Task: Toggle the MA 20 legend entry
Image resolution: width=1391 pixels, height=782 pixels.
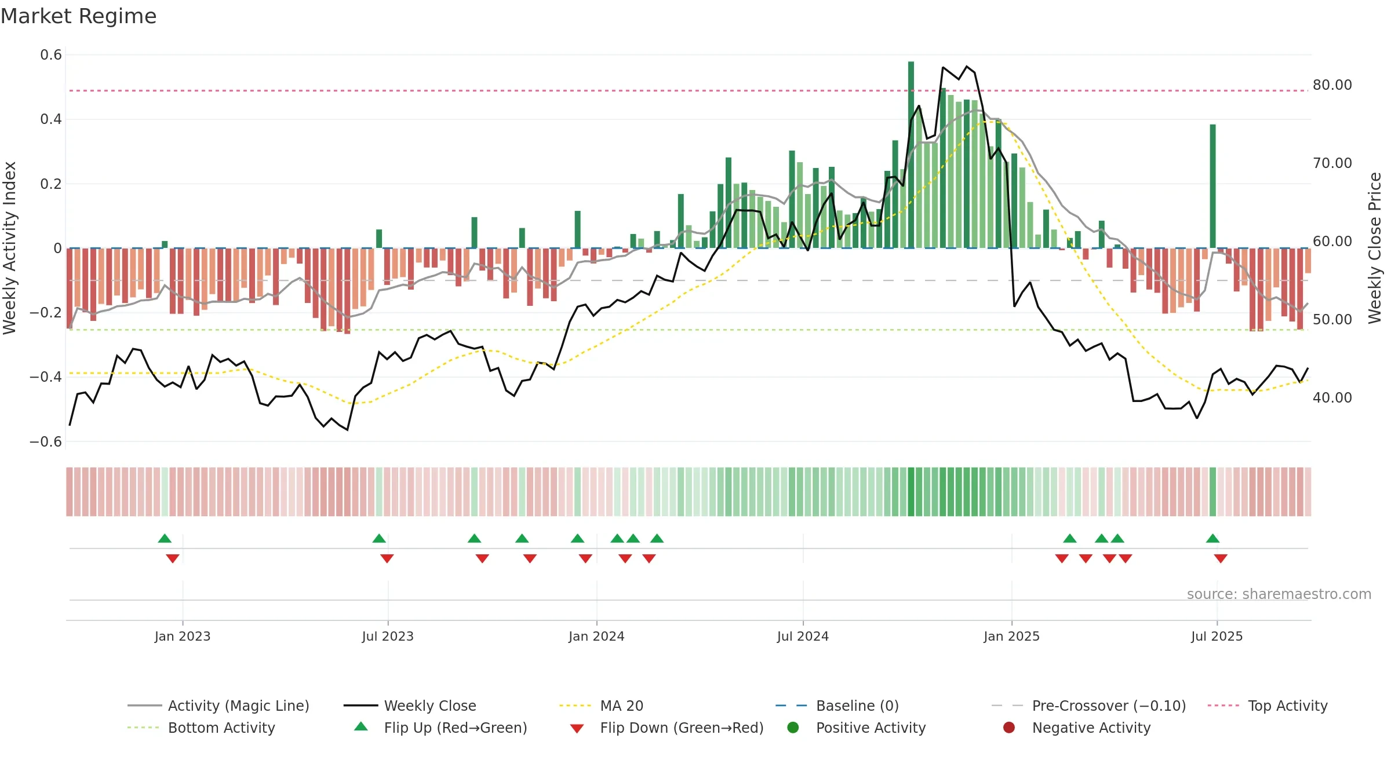Action: click(601, 706)
